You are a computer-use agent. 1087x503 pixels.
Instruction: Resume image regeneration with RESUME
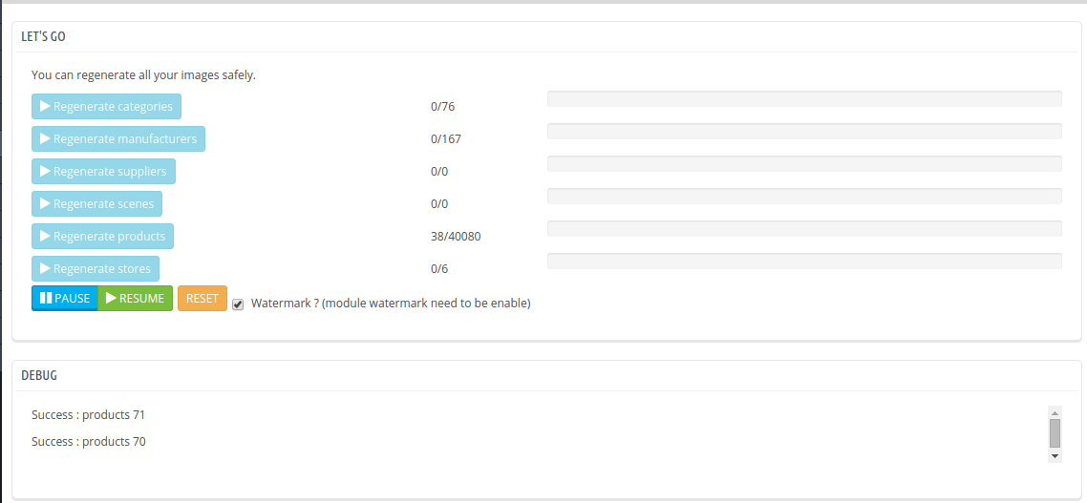(136, 299)
